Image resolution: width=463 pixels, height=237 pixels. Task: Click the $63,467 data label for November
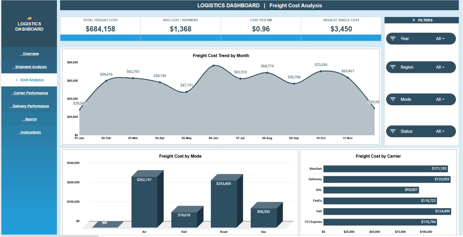(348, 71)
